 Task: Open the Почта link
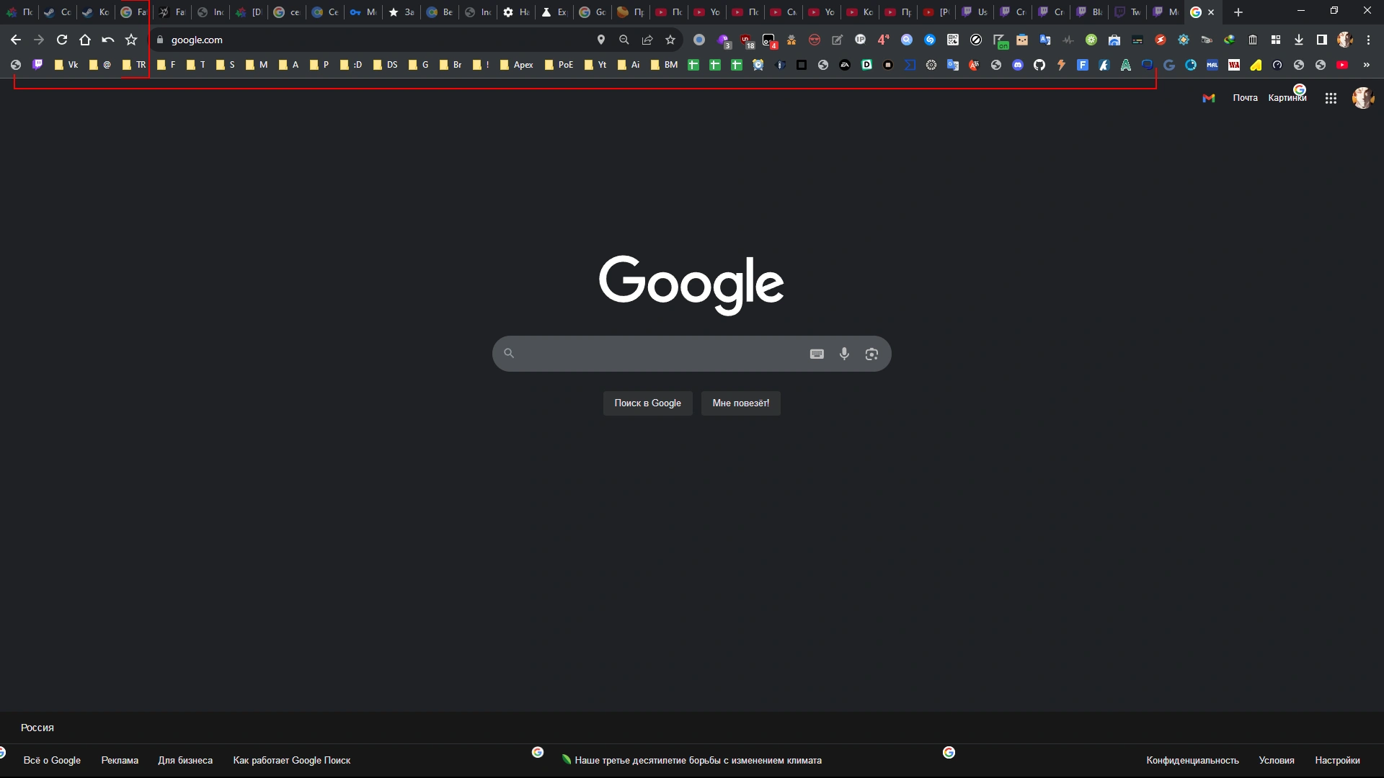(1245, 98)
